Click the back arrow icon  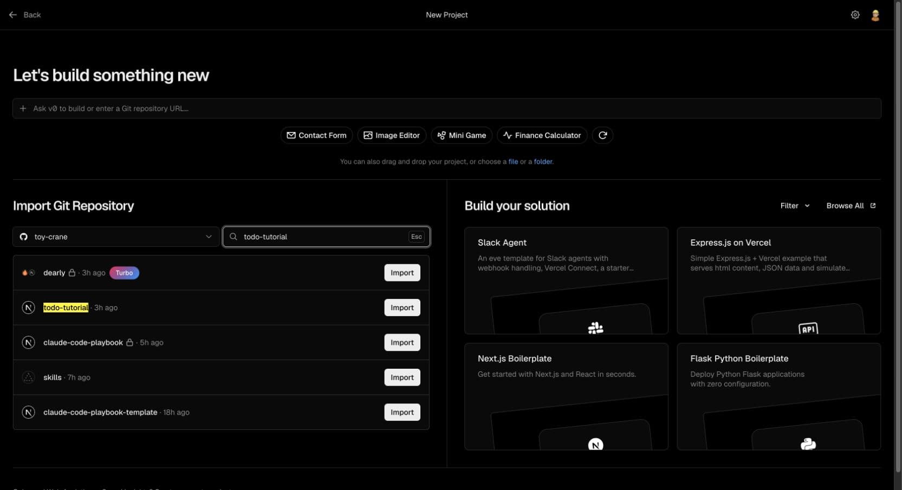13,15
